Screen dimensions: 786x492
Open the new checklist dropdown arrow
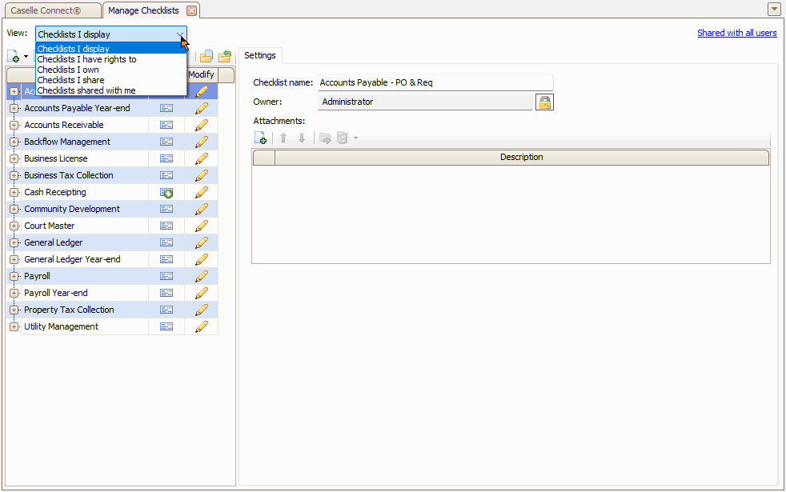click(26, 57)
